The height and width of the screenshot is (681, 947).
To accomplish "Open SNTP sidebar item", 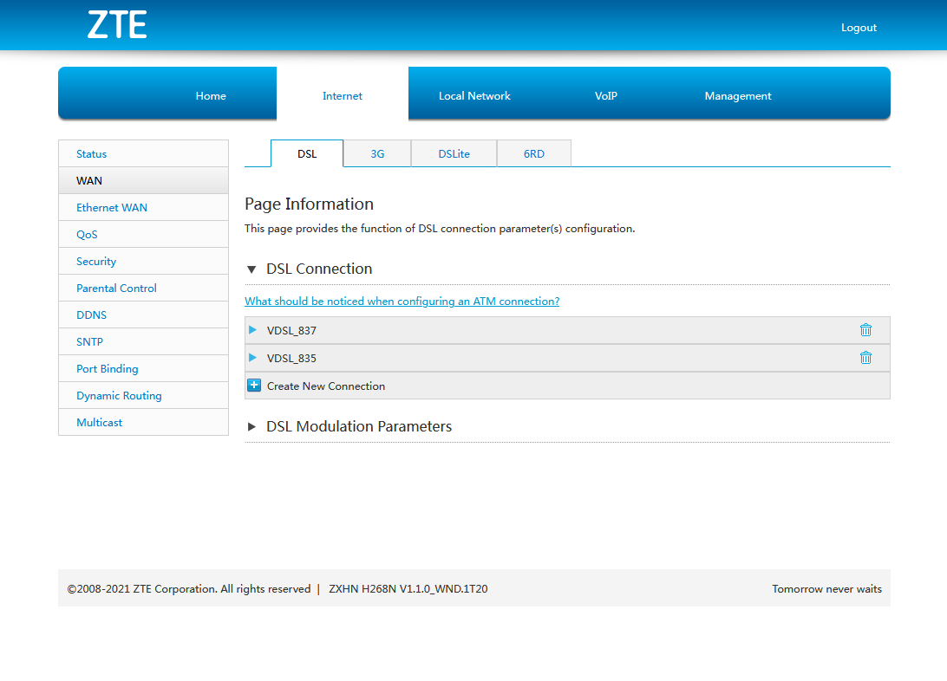I will (x=144, y=342).
